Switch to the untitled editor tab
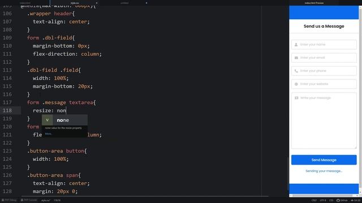 coord(124,3)
